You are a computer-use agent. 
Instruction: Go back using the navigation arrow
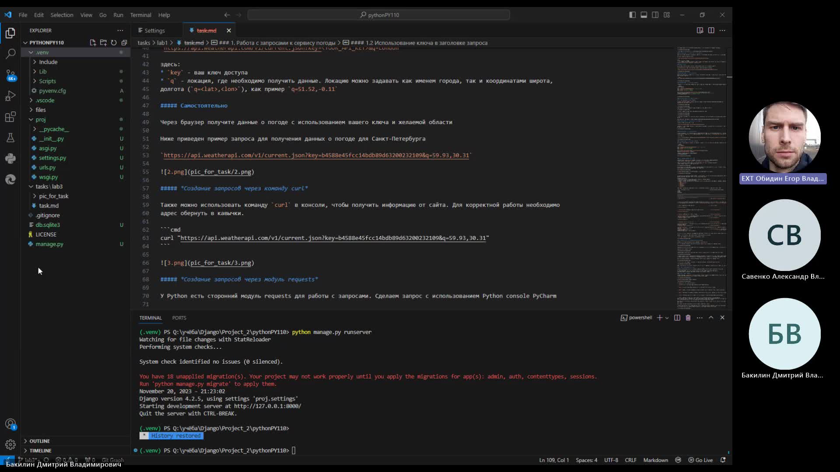[x=227, y=15]
